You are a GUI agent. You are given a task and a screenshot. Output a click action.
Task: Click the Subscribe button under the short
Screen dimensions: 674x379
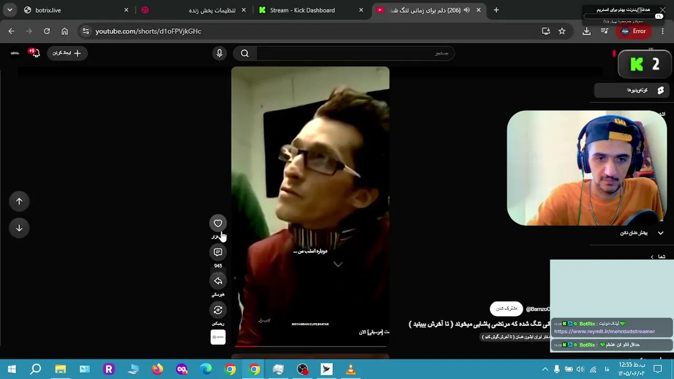click(x=506, y=308)
